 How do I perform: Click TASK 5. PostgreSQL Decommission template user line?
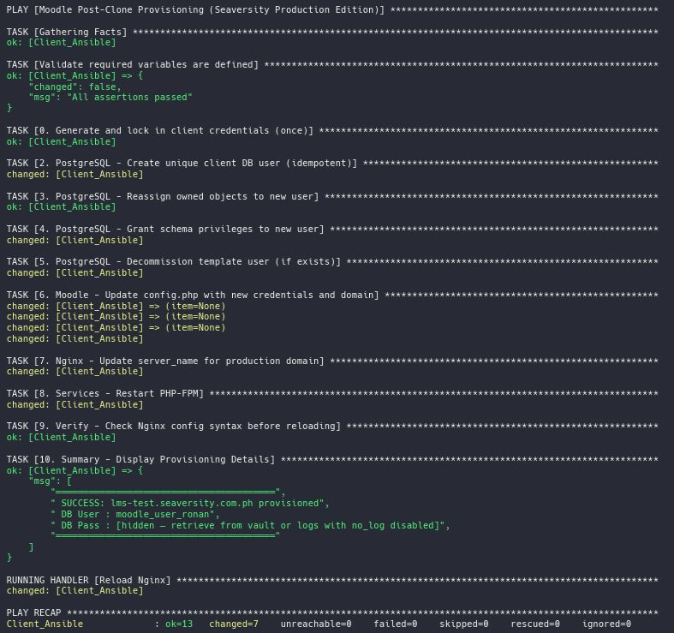click(x=331, y=261)
